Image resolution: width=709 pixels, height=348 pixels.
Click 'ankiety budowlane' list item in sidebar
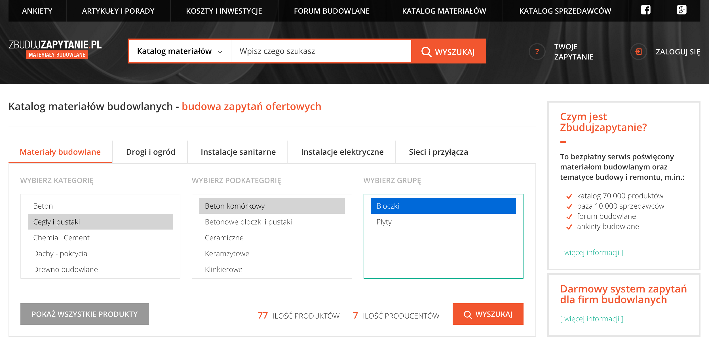[608, 226]
